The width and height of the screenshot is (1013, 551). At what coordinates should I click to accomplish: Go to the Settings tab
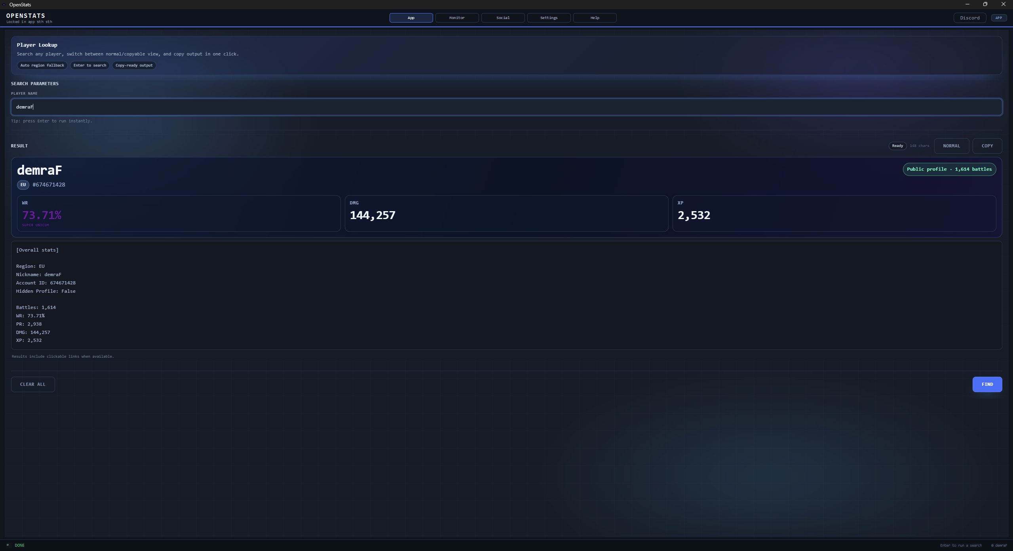(548, 18)
